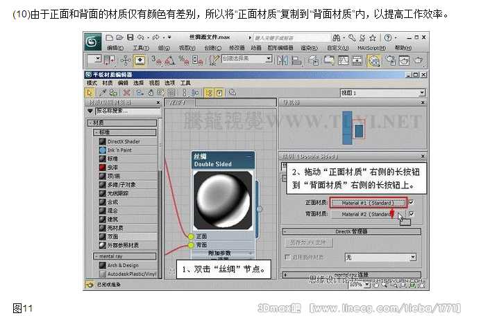Screen dimensions: 481x320
Task: Click the 背面 input socket on node
Action: [x=191, y=245]
